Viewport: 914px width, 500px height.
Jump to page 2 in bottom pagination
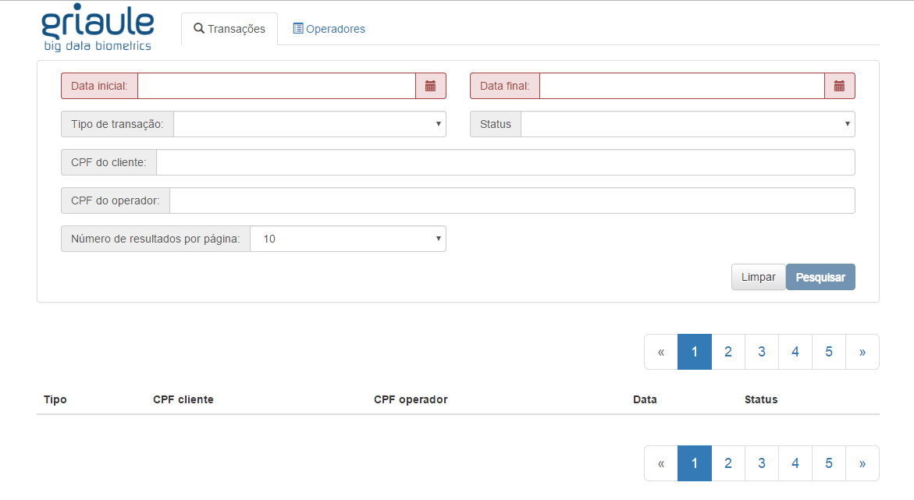click(728, 463)
